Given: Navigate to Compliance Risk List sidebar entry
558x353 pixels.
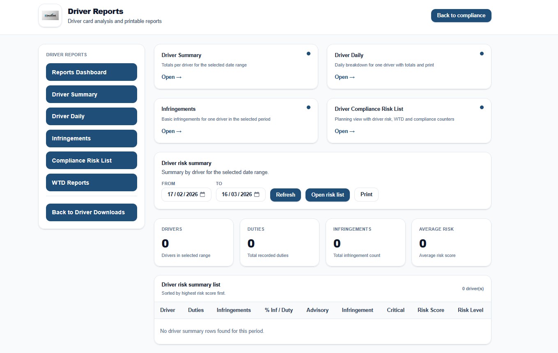Looking at the screenshot, I should (91, 160).
